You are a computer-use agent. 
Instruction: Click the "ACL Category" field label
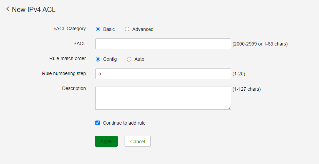pyautogui.click(x=71, y=29)
